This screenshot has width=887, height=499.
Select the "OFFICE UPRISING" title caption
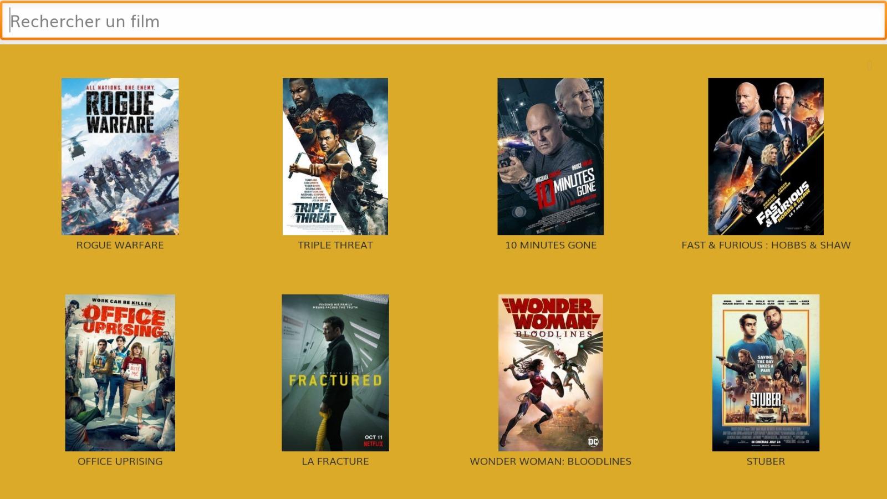click(120, 461)
